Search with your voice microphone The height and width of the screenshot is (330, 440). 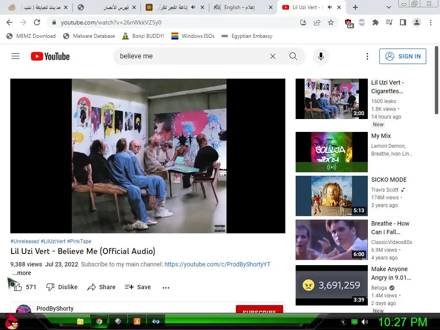[321, 56]
